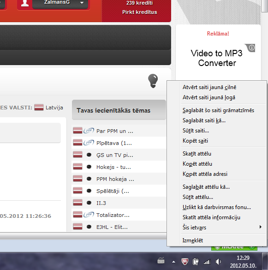This screenshot has height=270, width=268.
Task: Click the lightbulb hint icon
Action: tap(153, 81)
